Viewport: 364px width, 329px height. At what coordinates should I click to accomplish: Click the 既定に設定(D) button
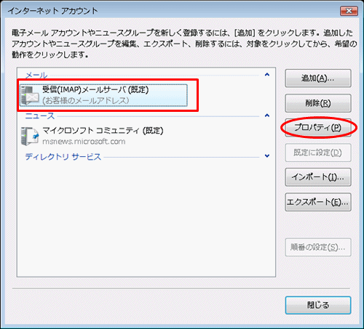pyautogui.click(x=318, y=153)
